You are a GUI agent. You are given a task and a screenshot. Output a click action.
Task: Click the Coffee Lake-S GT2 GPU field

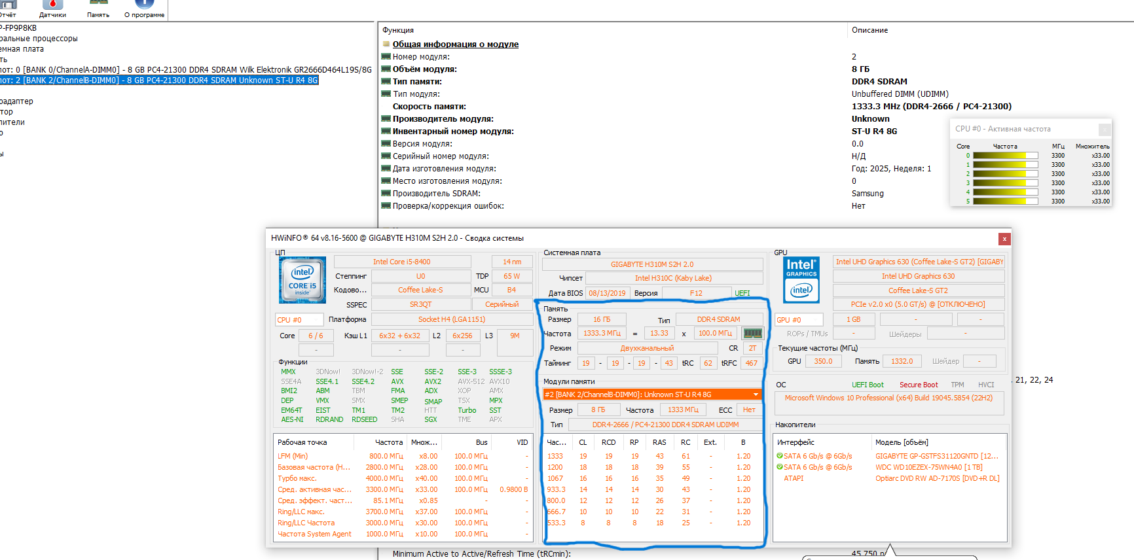pos(919,290)
